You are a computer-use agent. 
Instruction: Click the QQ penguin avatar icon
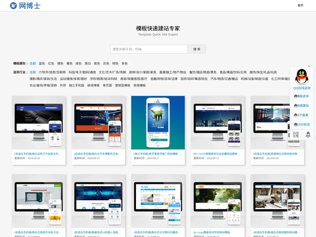coord(302,76)
